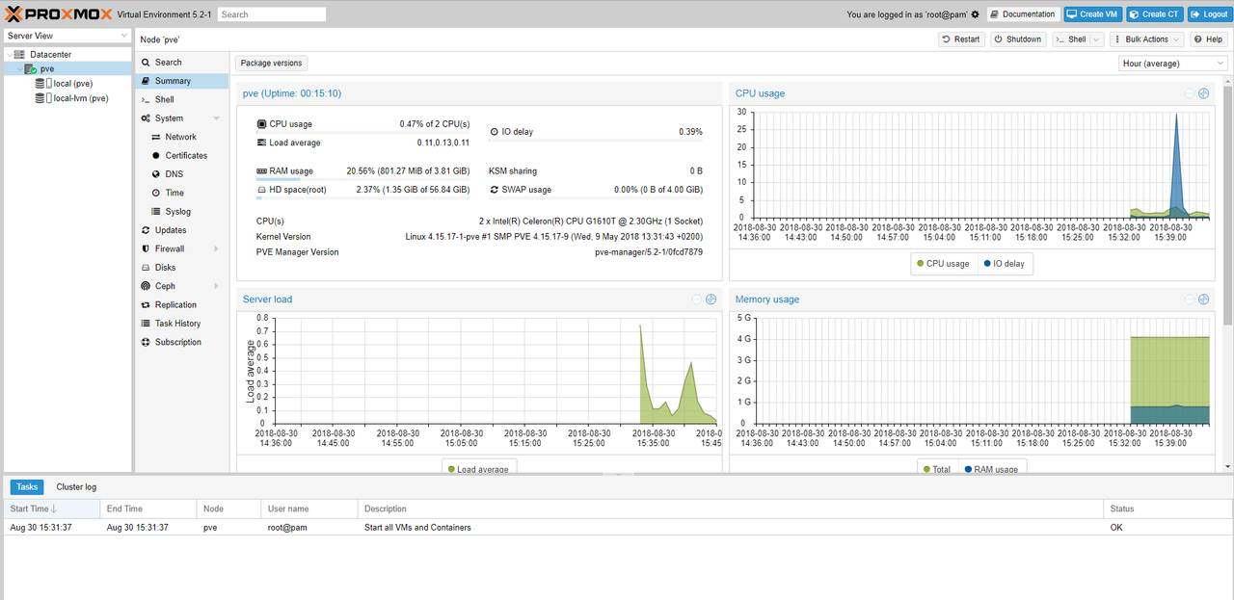Click Help button
The height and width of the screenshot is (600, 1234).
(x=1208, y=39)
